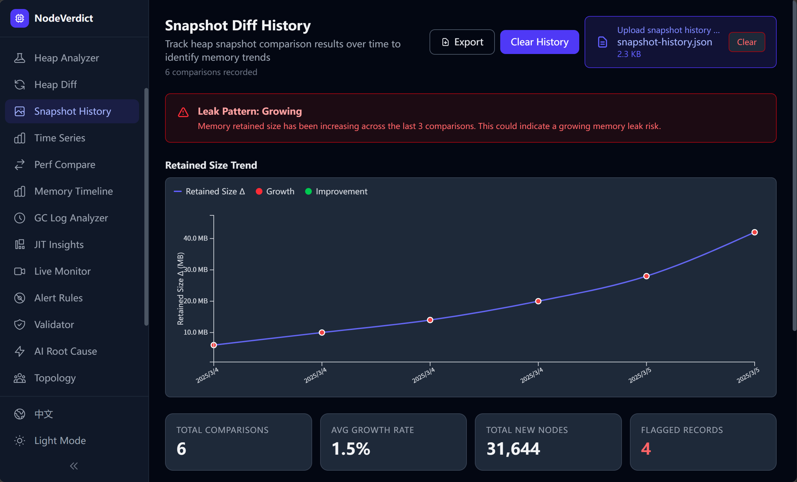Click the 2.3 KB file size text
The image size is (797, 482).
pyautogui.click(x=629, y=54)
